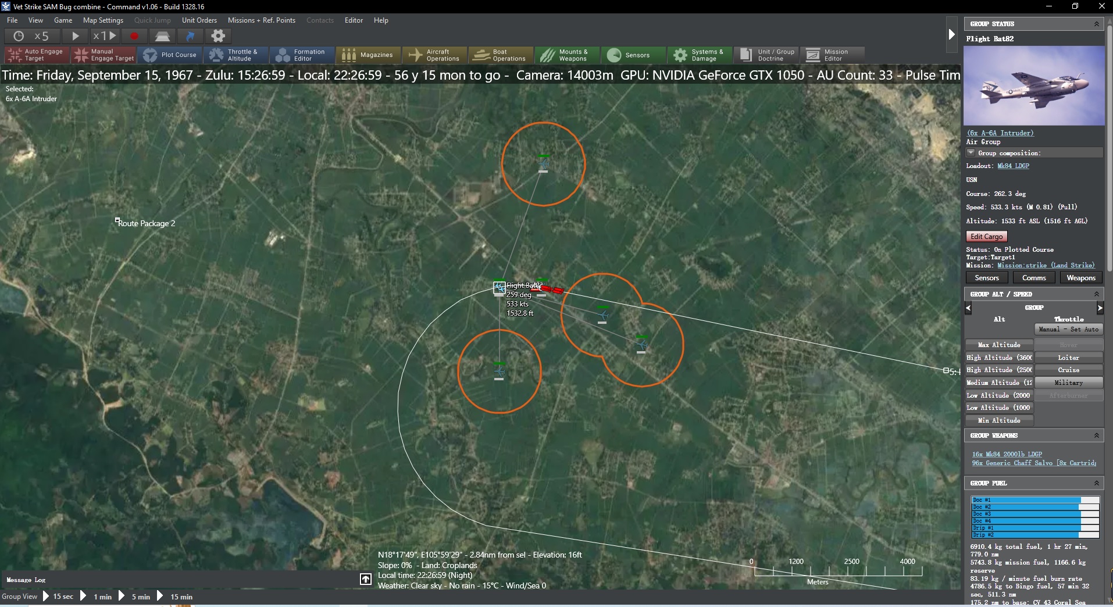Open the Manual - Set Auto dropdown
Viewport: 1113px width, 607px height.
[x=1069, y=329]
